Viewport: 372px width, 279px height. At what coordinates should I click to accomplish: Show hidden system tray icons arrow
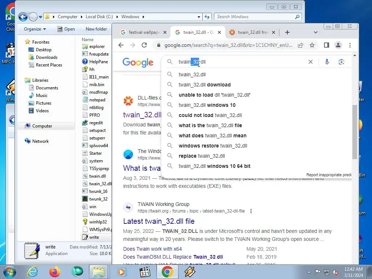coord(309,272)
